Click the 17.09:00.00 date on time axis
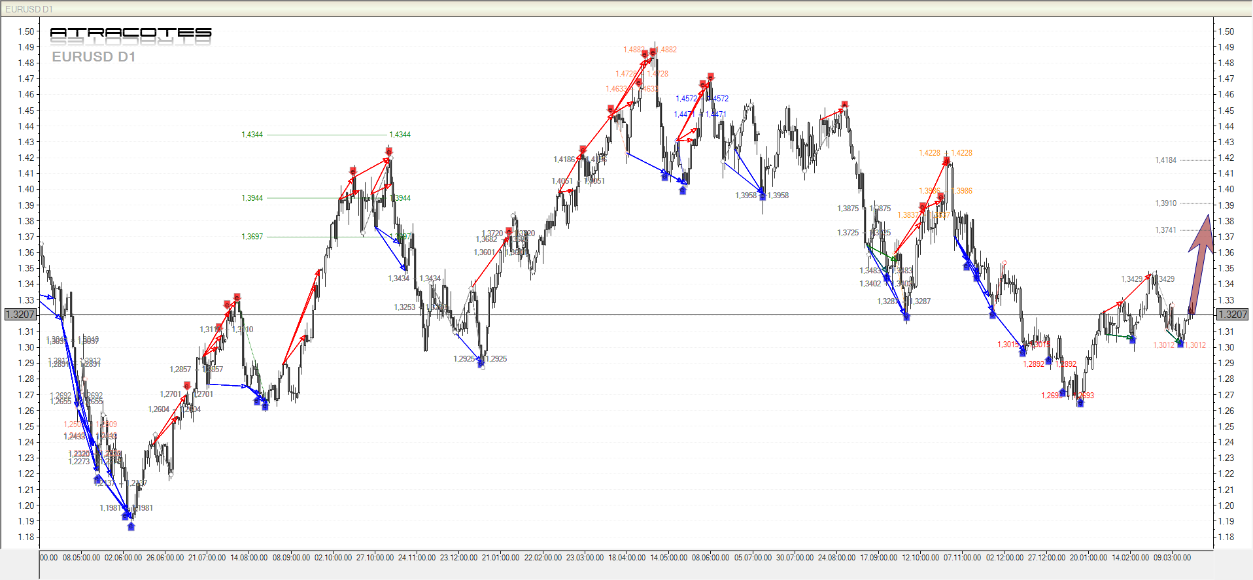Viewport: 1253px width, 580px height. (x=879, y=558)
